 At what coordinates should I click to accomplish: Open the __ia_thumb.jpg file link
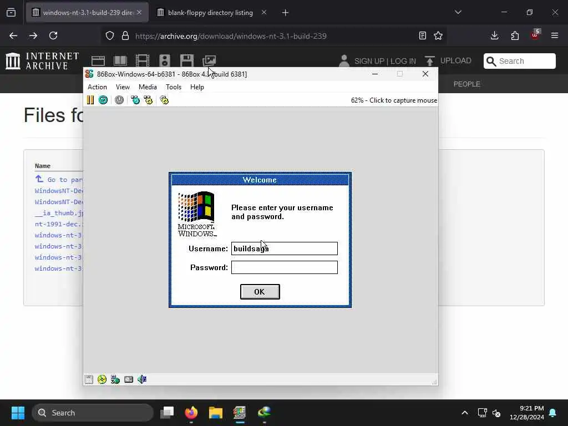(59, 213)
